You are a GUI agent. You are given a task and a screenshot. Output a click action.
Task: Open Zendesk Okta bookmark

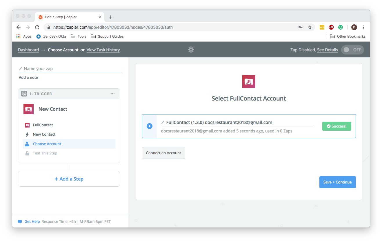pyautogui.click(x=51, y=37)
